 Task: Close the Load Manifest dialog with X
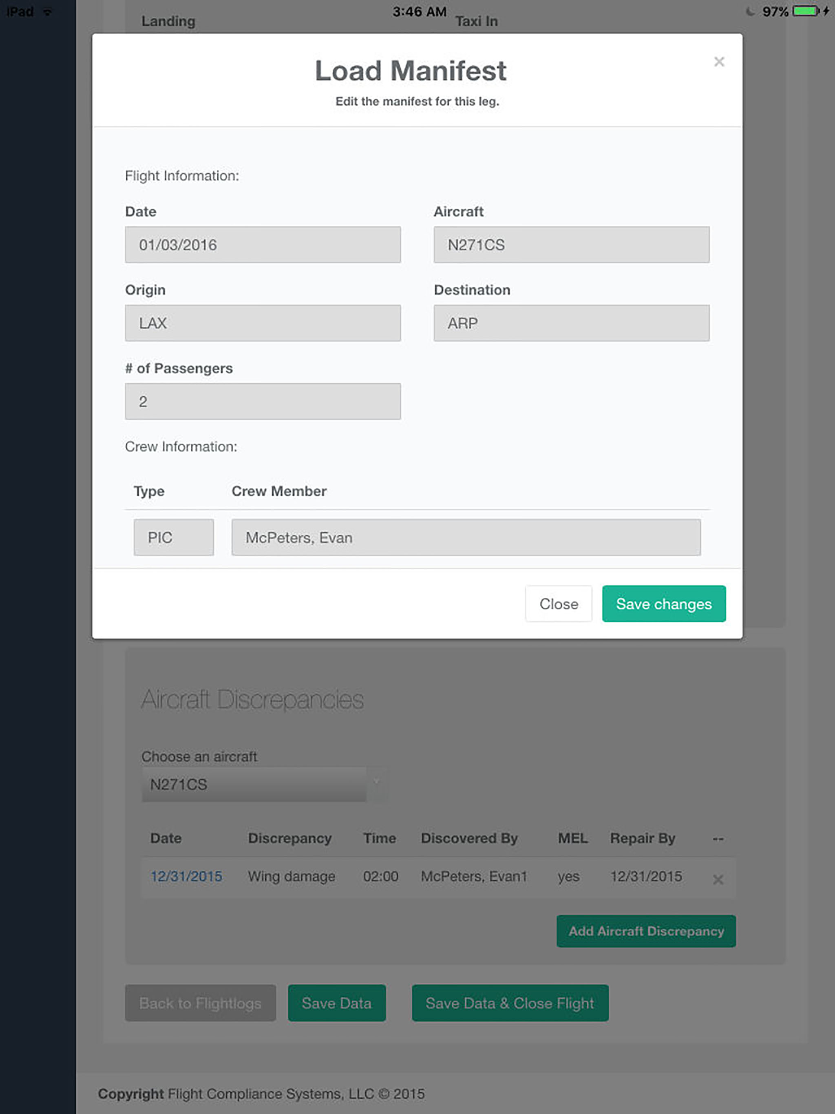coord(719,62)
